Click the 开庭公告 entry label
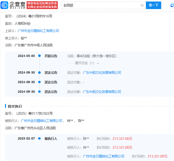This screenshot has height=161, width=174. coord(51,56)
